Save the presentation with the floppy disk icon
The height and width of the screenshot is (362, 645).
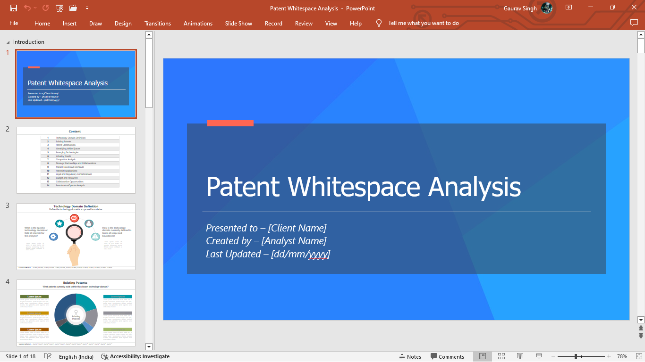click(x=14, y=8)
